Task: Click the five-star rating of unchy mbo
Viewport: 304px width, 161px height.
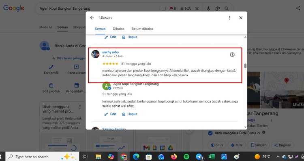Action: [110, 64]
